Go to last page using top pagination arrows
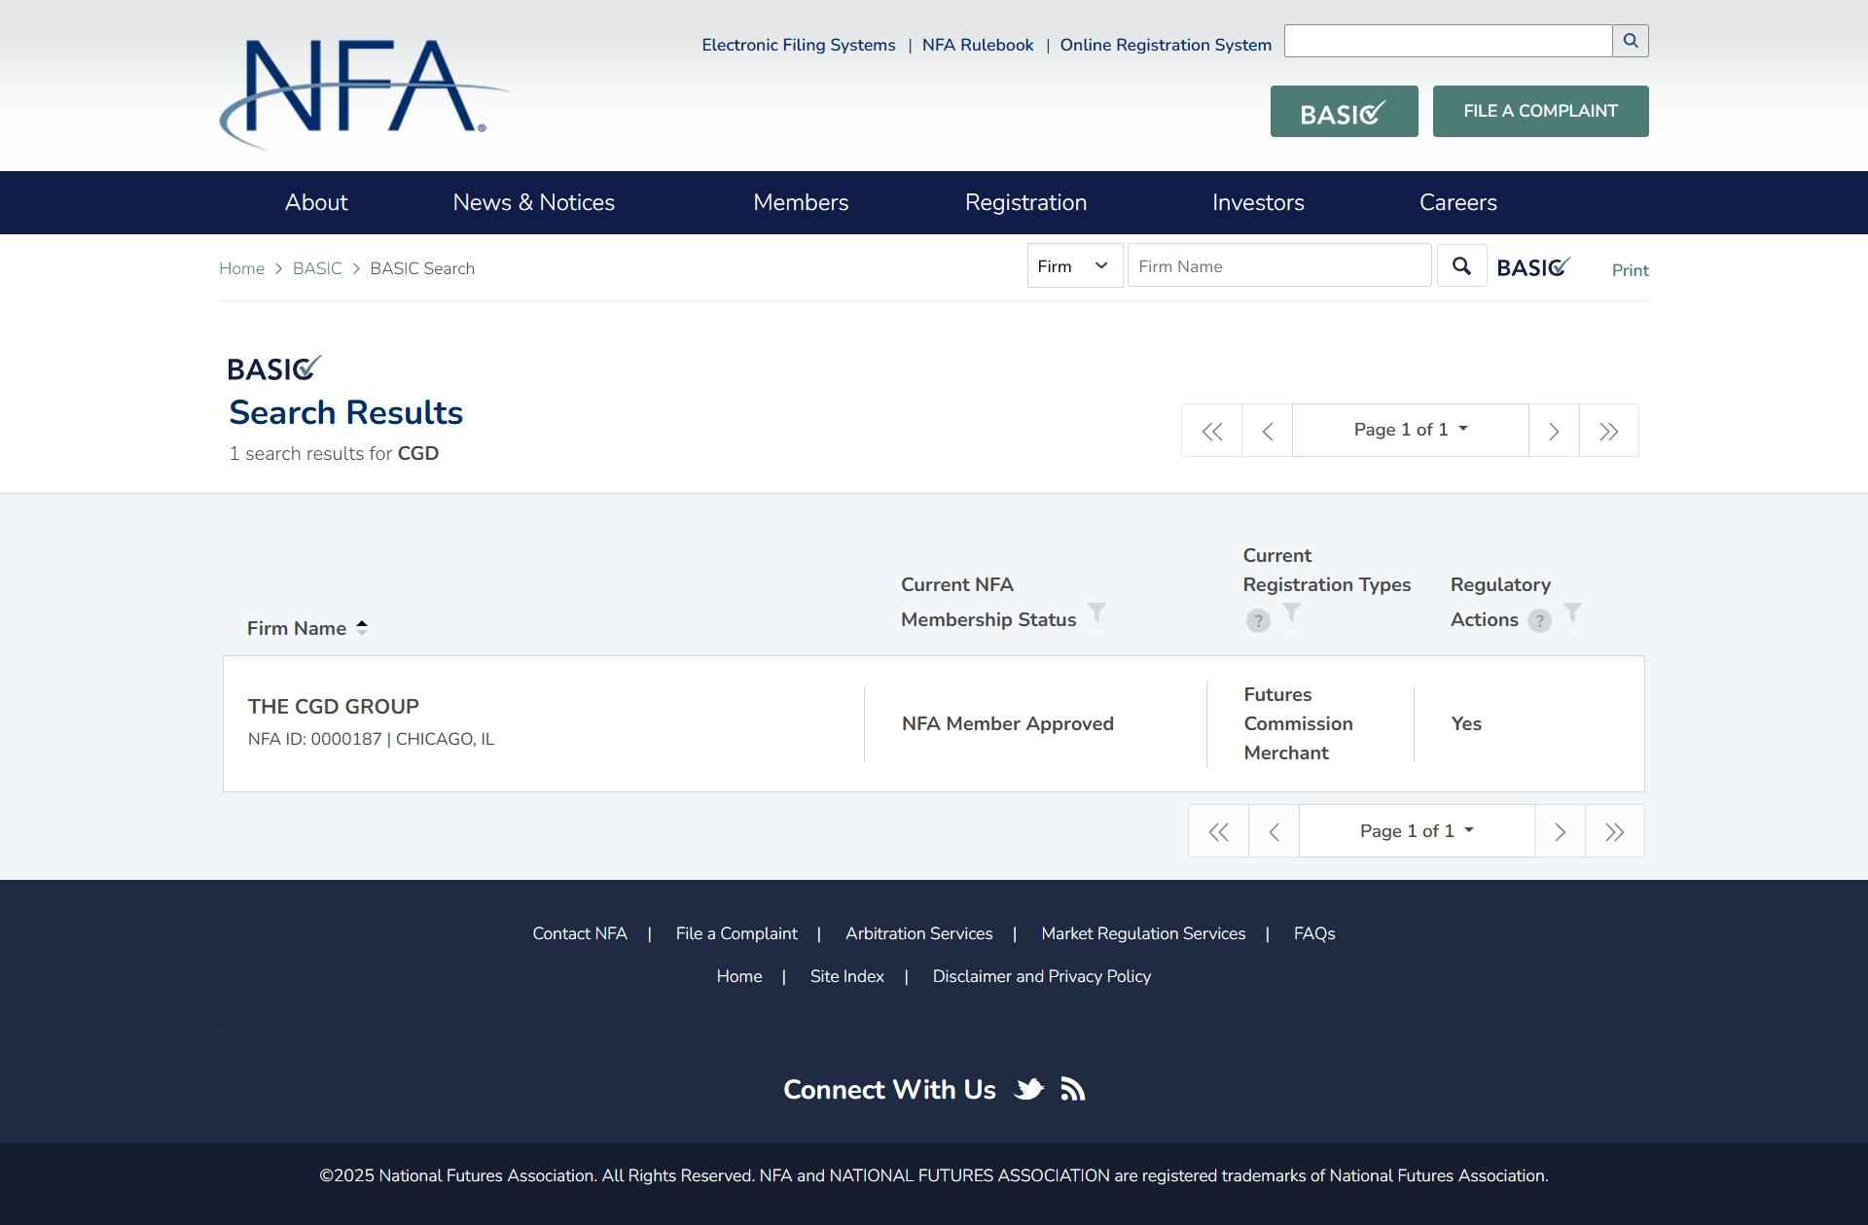 pyautogui.click(x=1609, y=431)
